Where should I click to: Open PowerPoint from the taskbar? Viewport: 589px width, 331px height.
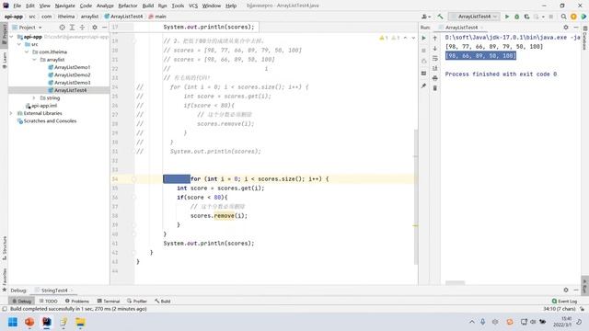29,322
